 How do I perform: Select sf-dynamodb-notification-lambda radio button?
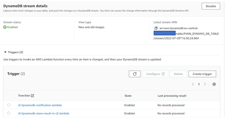(9, 105)
